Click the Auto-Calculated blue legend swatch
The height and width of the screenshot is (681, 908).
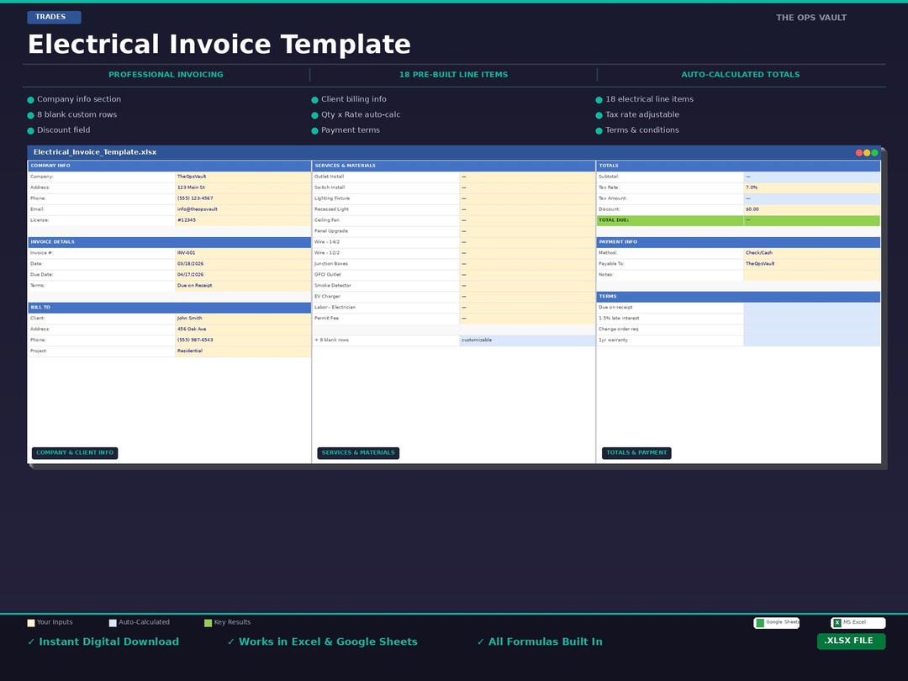click(113, 623)
